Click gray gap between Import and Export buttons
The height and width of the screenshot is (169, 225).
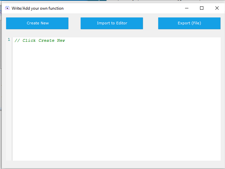point(150,23)
